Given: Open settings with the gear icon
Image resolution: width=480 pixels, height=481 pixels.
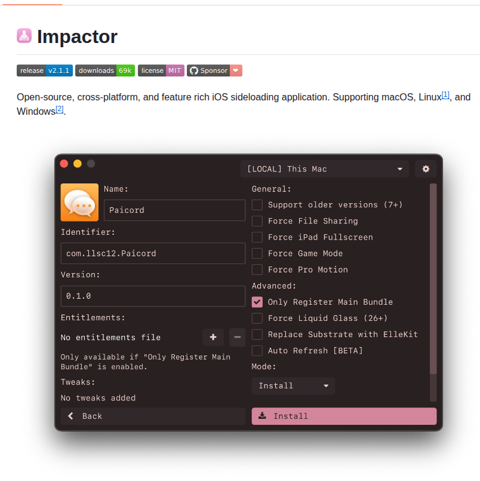Looking at the screenshot, I should (426, 168).
